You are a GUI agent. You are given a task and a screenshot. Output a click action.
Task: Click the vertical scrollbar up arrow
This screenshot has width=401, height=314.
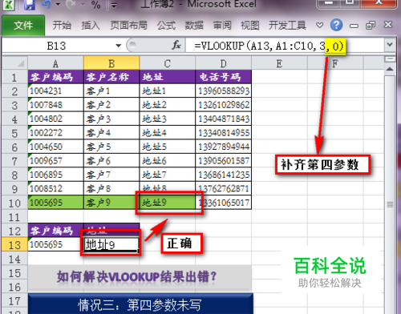390,69
